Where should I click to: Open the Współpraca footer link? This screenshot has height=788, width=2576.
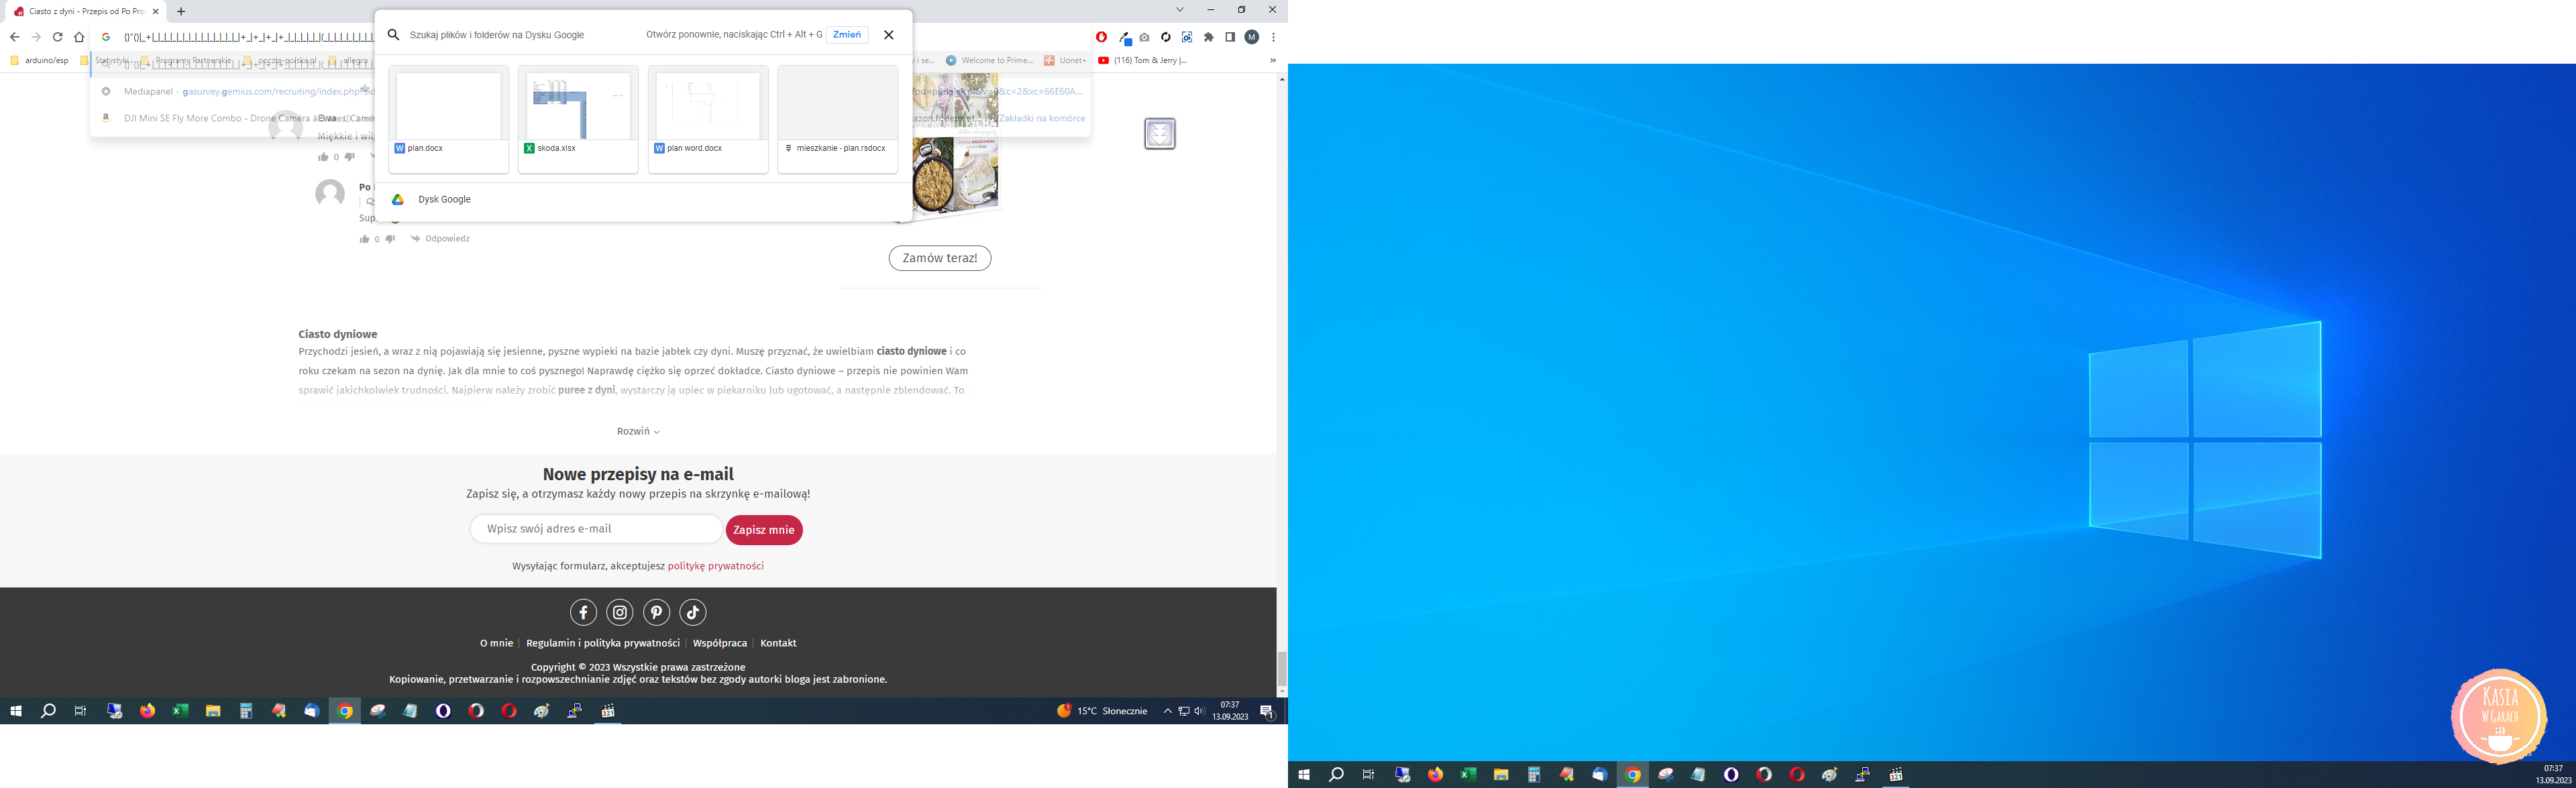(720, 643)
